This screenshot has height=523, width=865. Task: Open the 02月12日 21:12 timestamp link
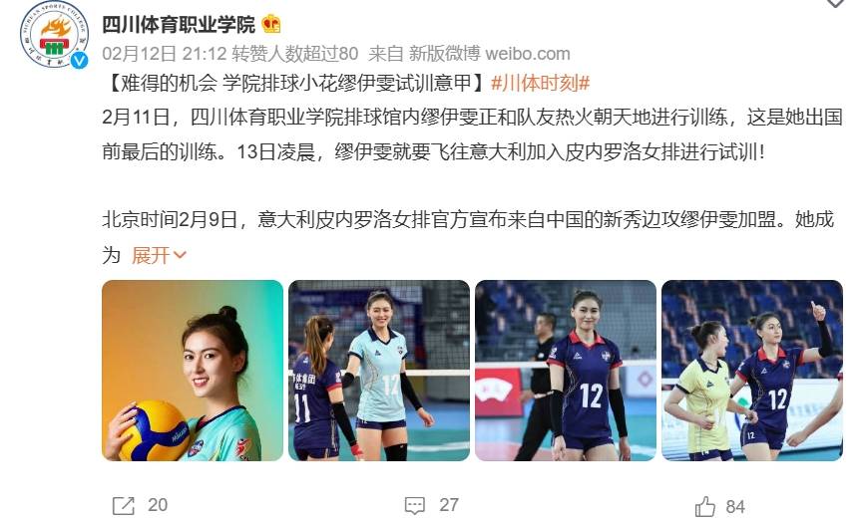[x=165, y=54]
